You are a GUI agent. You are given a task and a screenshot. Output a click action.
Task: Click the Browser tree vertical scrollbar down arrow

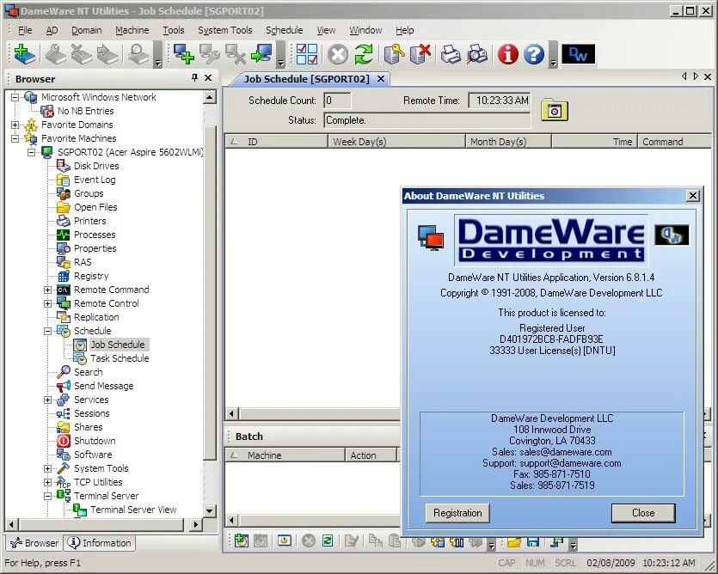(x=209, y=510)
